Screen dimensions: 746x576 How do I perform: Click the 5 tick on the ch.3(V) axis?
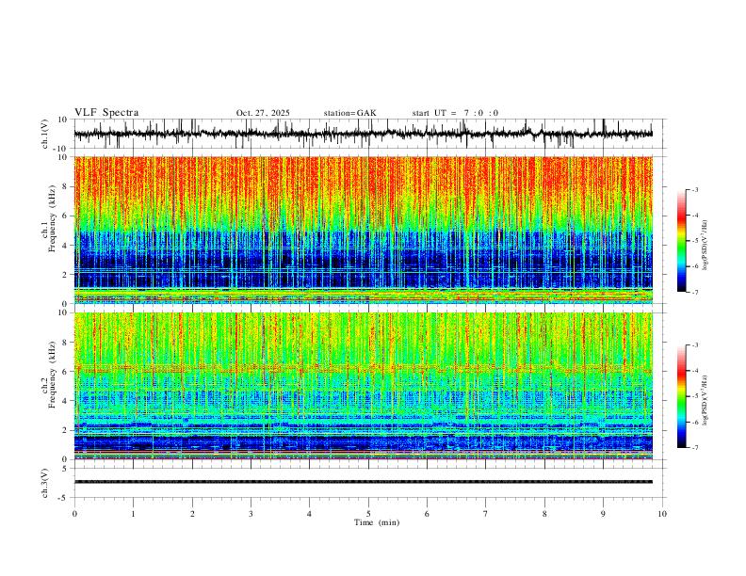pos(66,468)
